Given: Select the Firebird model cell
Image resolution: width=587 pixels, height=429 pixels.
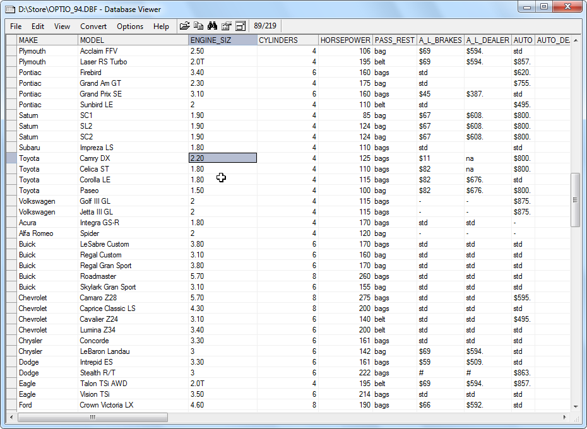Looking at the screenshot, I should (133, 73).
